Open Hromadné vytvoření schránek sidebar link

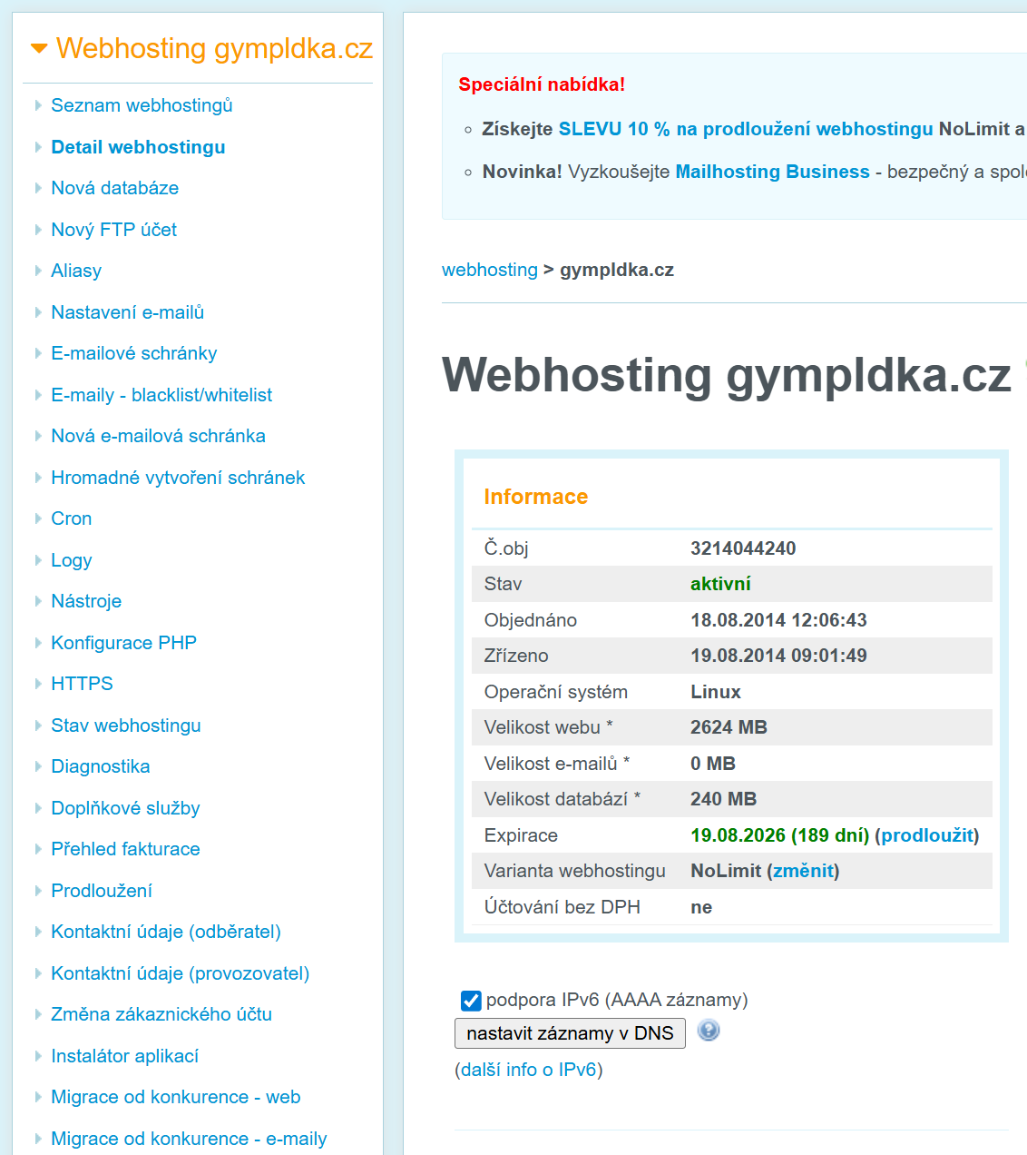[x=178, y=478]
